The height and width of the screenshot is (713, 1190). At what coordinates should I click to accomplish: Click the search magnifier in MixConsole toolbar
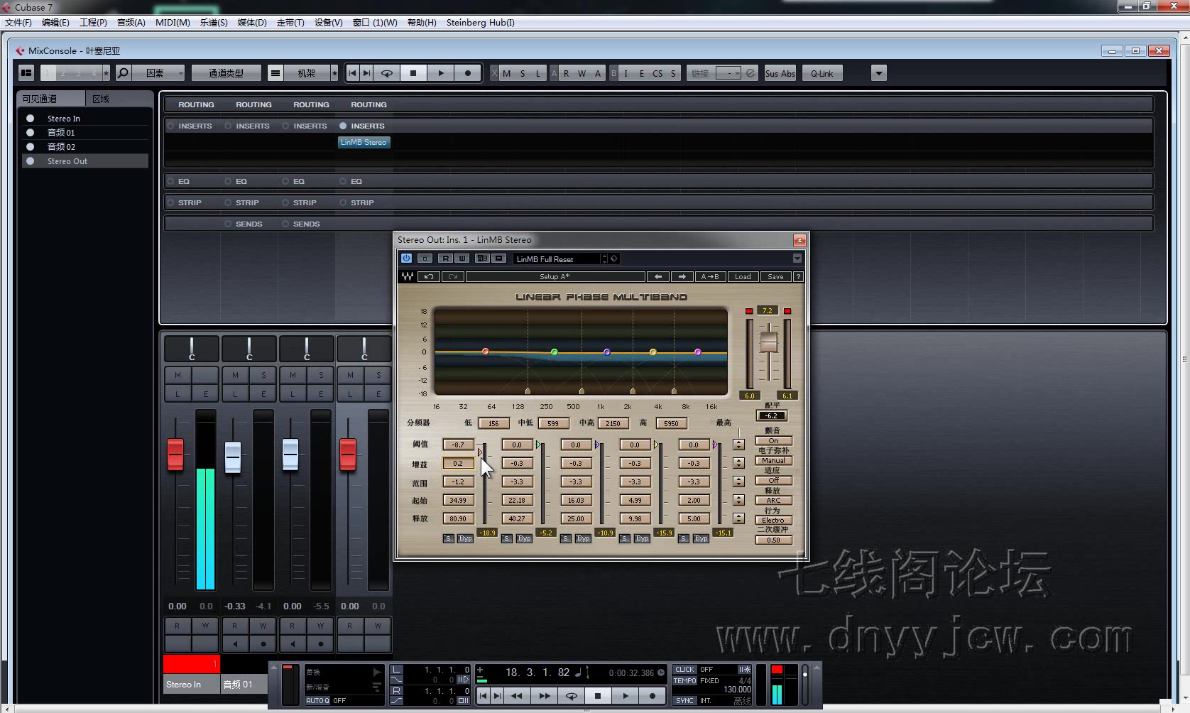tap(123, 73)
